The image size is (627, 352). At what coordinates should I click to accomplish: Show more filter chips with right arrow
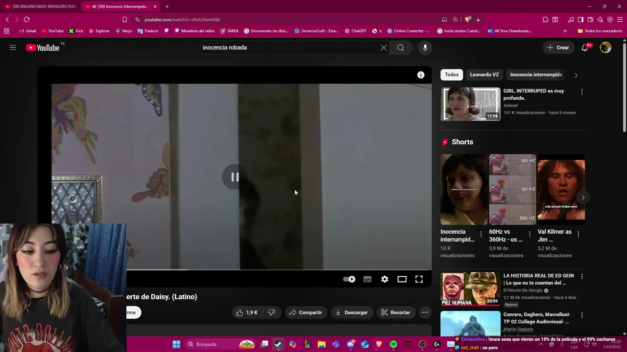[x=576, y=75]
